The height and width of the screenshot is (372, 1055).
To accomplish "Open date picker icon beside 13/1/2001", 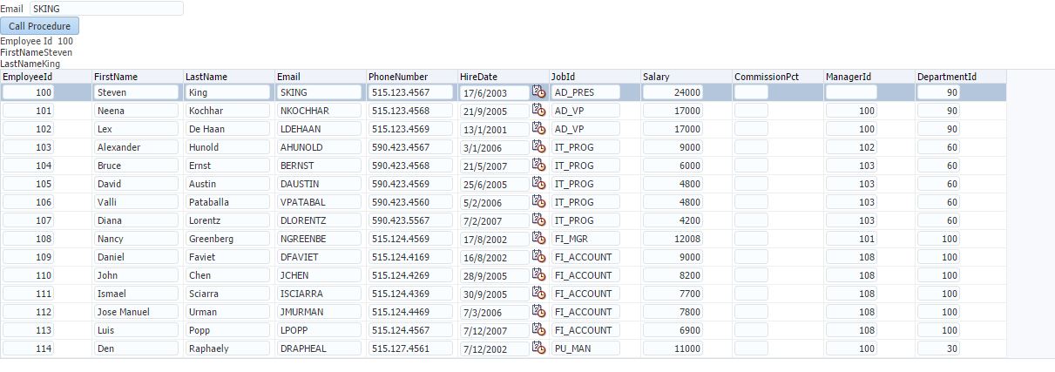I will click(x=538, y=128).
